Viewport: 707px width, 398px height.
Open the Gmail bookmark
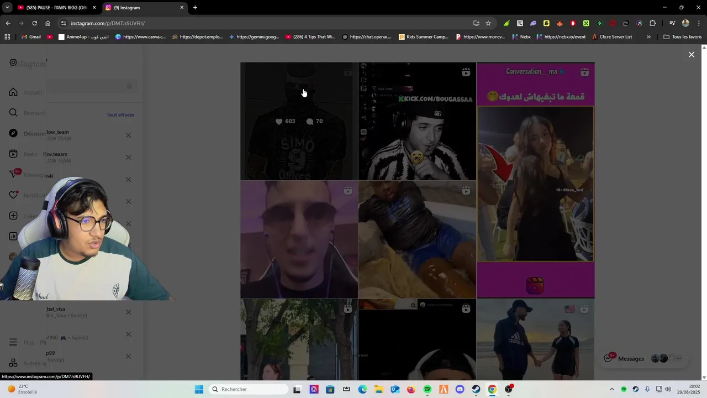[31, 37]
